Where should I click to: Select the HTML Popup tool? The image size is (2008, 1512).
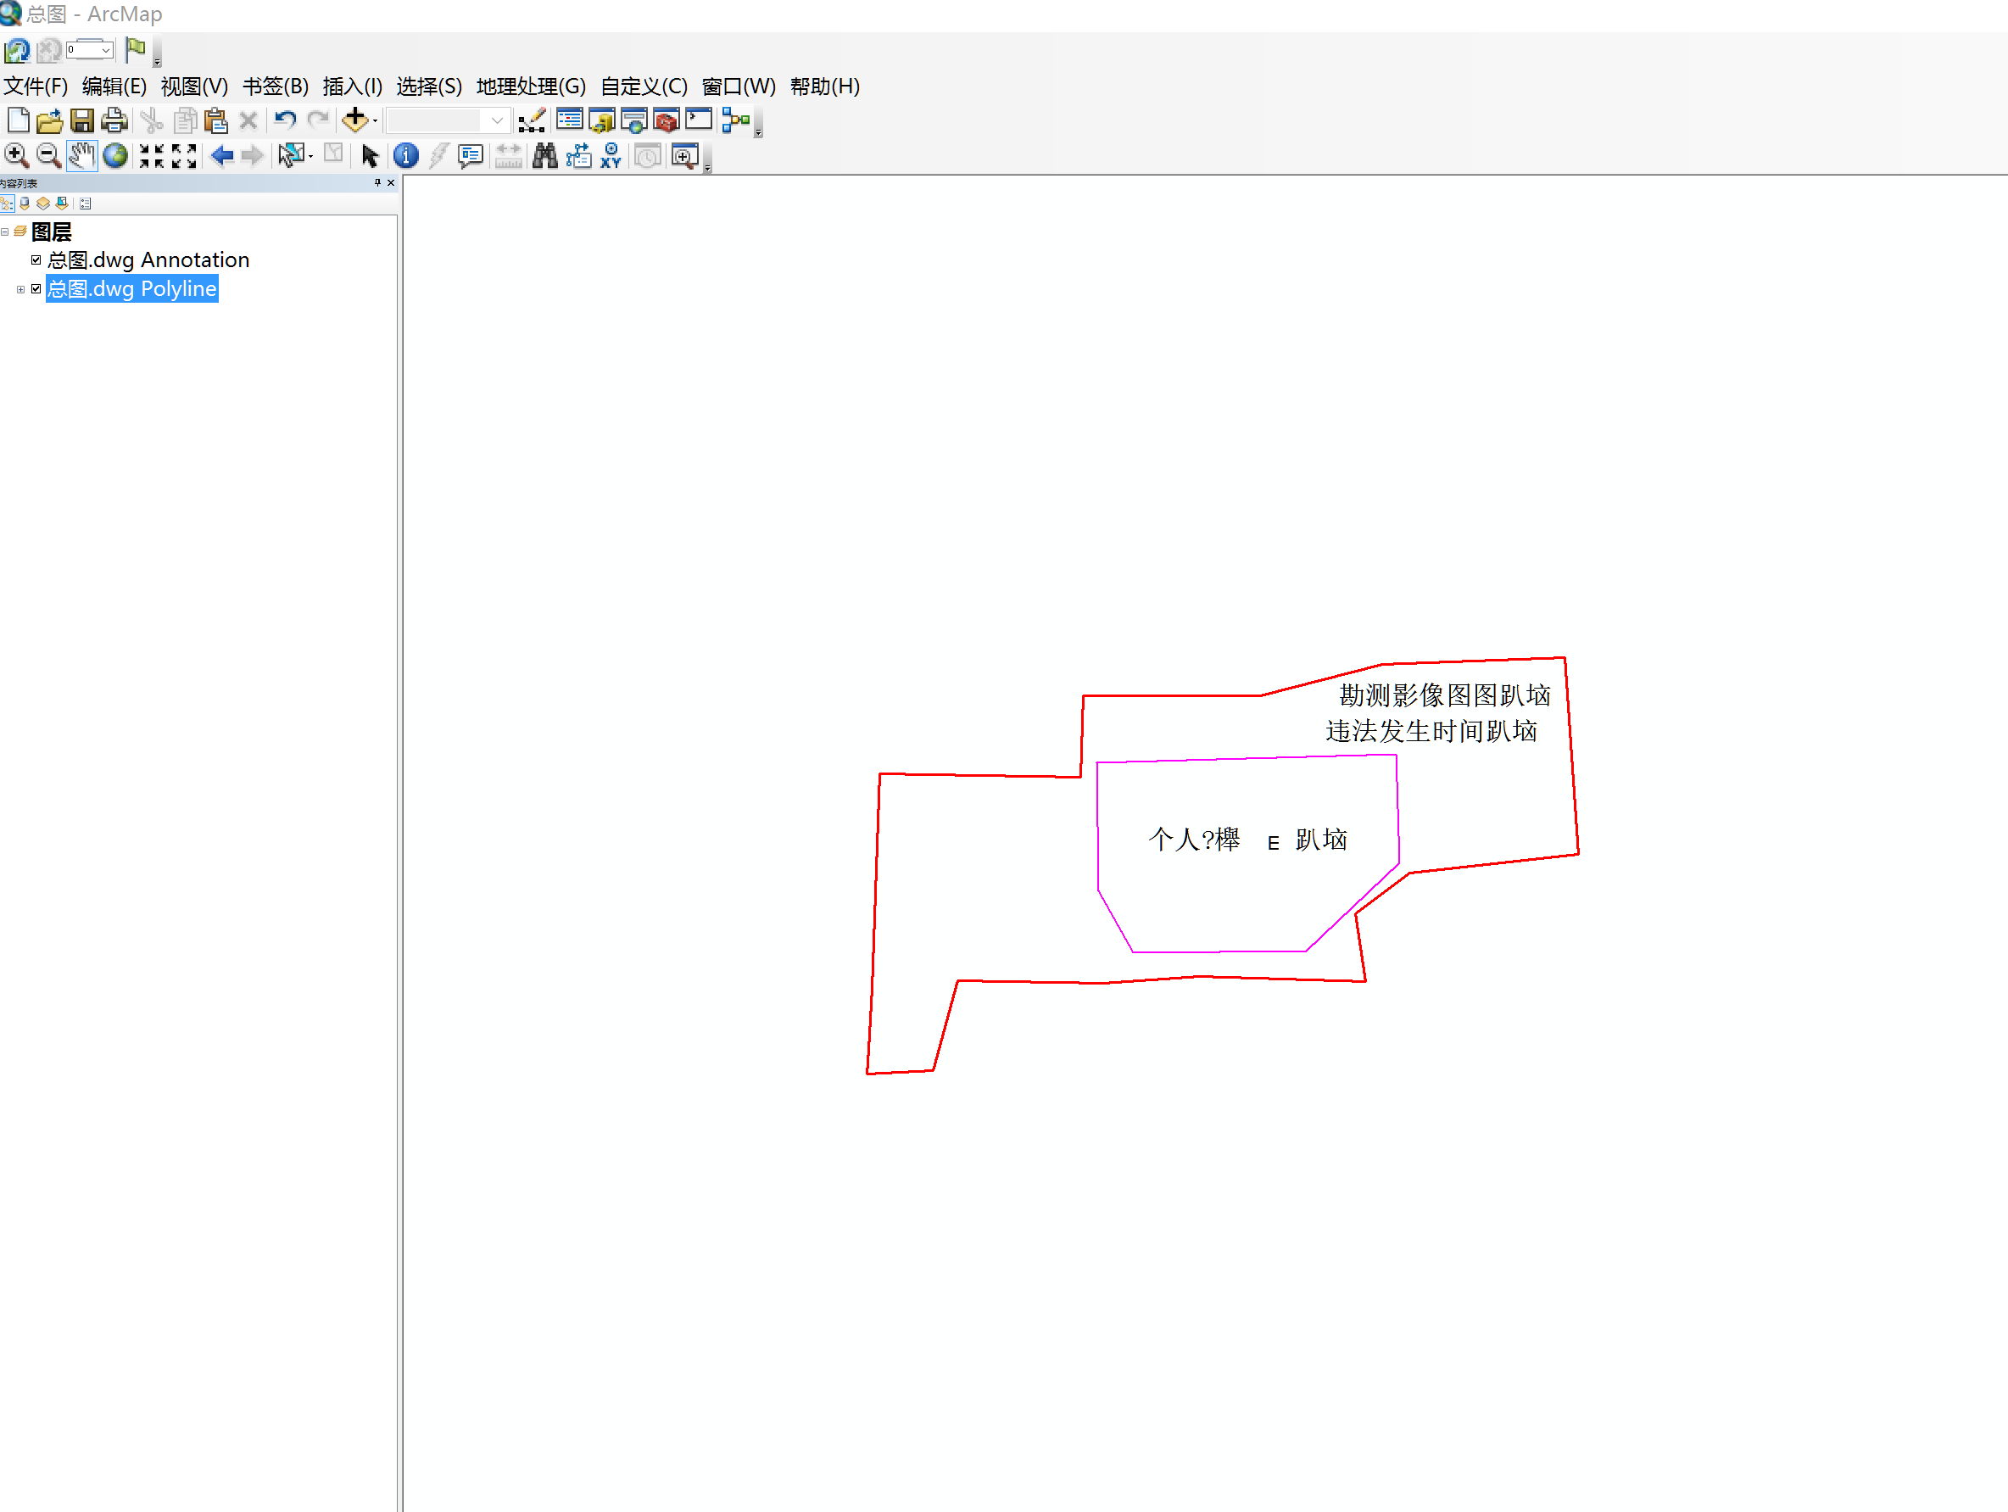(471, 156)
